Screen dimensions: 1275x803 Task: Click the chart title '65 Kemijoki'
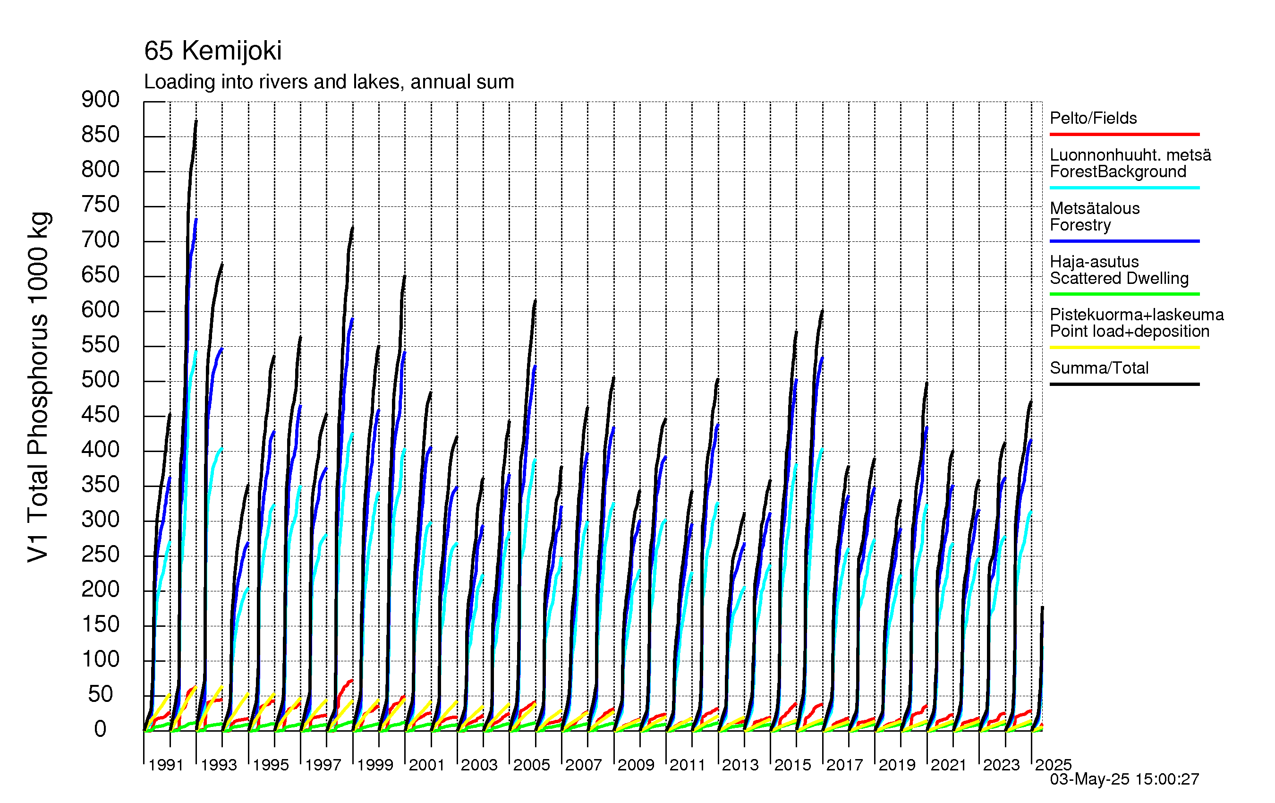point(212,51)
